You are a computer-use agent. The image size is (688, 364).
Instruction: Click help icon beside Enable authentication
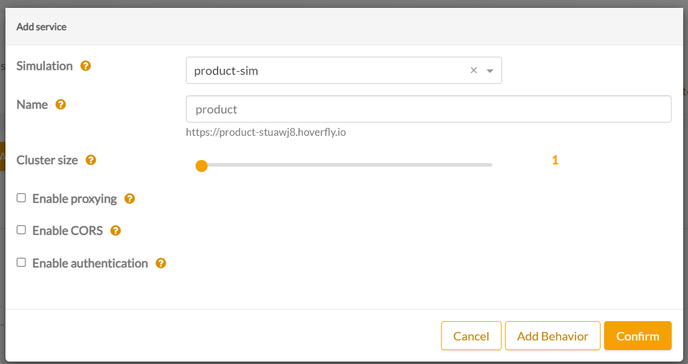pyautogui.click(x=161, y=263)
